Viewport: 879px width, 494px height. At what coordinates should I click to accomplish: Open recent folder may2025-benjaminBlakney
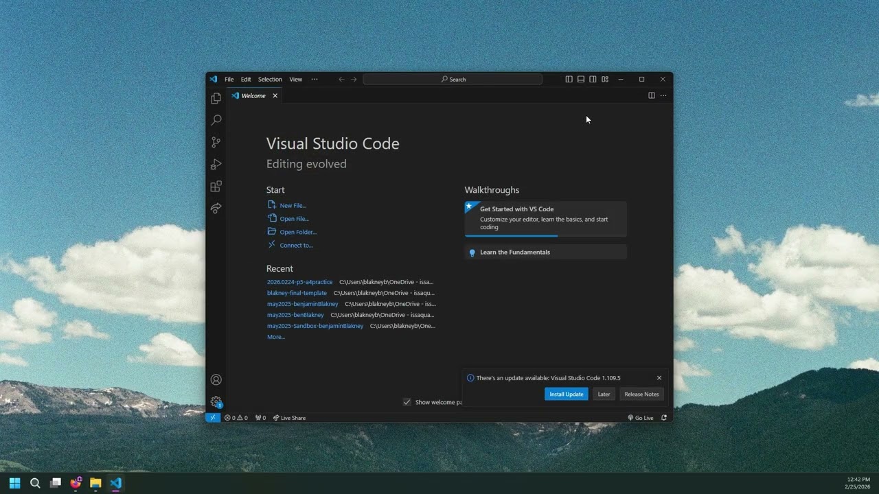pyautogui.click(x=303, y=304)
